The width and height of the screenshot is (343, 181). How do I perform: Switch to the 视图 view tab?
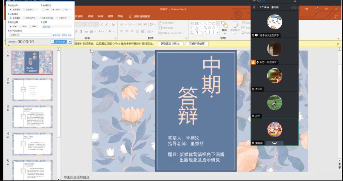pos(110,16)
